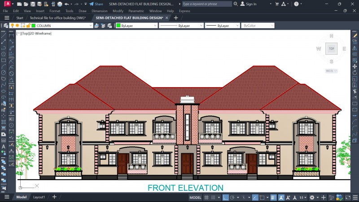The image size is (359, 202).
Task: Select the Revision Cloud tool
Action: [4, 79]
